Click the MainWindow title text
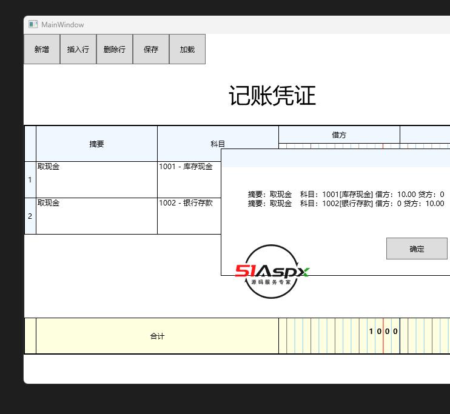450x414 pixels. click(x=62, y=25)
